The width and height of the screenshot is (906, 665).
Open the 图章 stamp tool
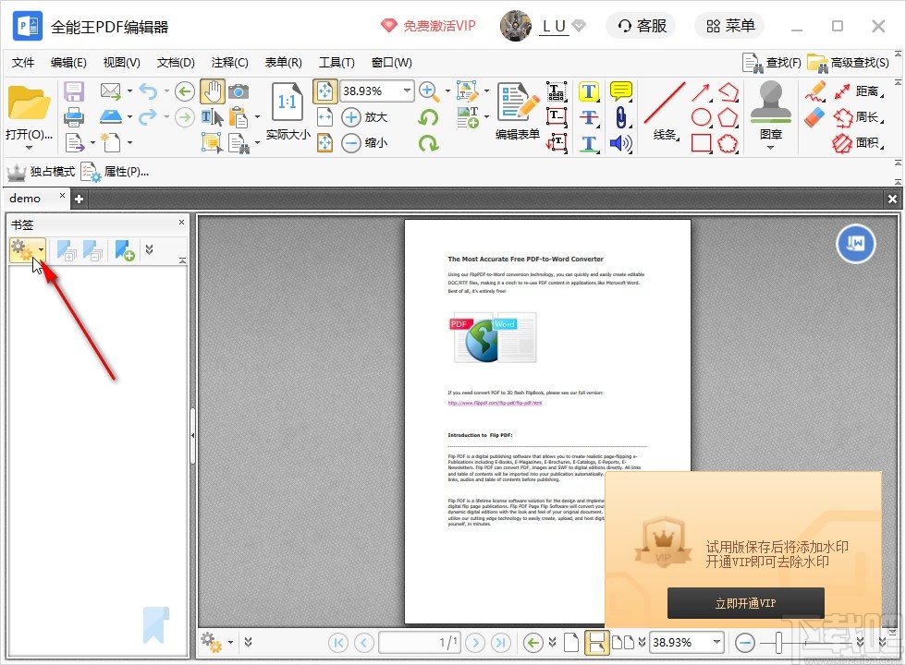[x=771, y=111]
